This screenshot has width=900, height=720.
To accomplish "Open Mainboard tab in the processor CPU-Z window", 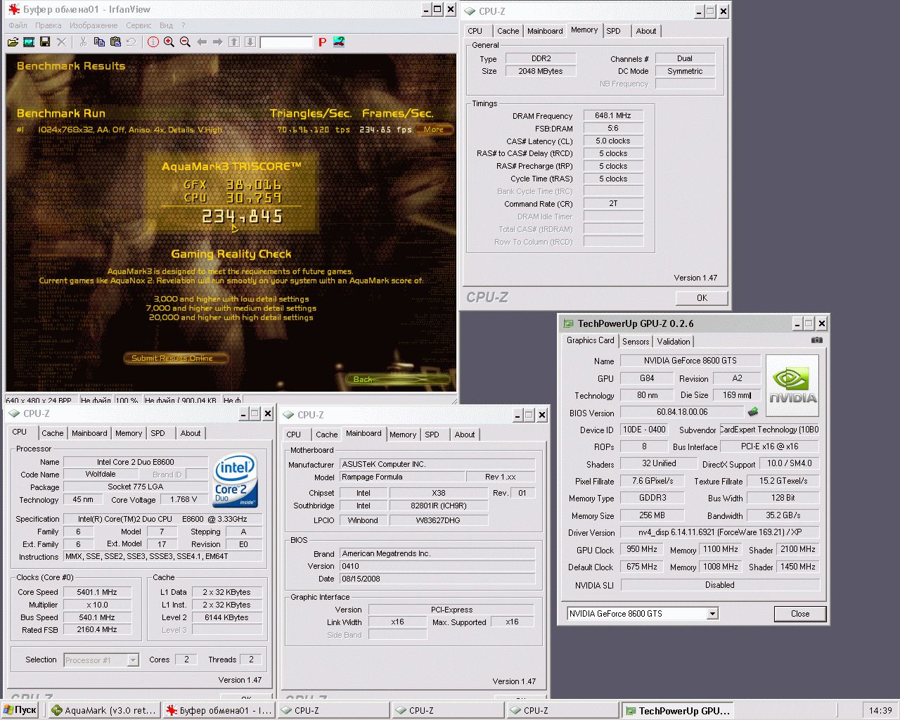I will tap(89, 433).
